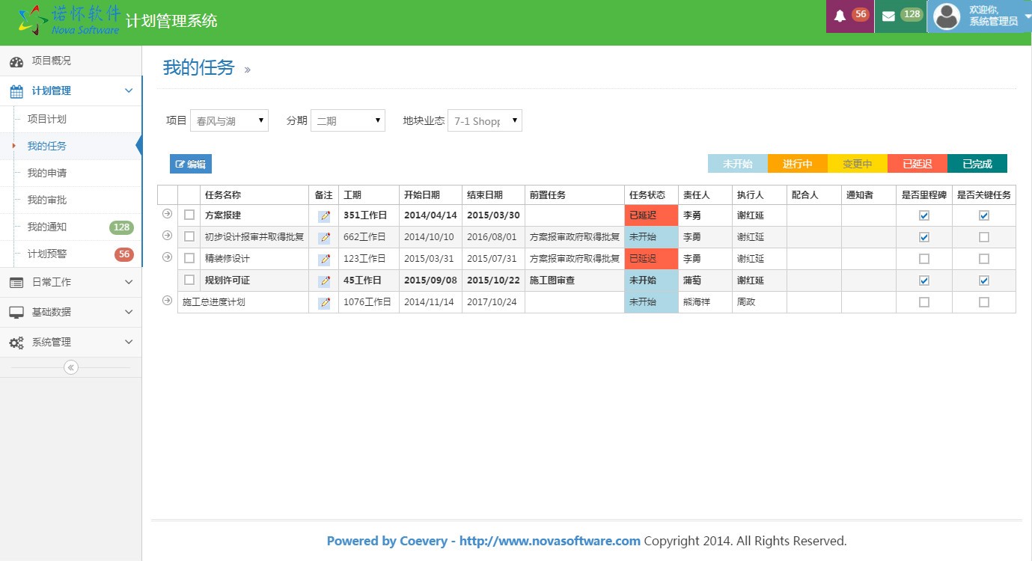Collapse the sidebar with double-chevron icon
Screen dimensions: 1032x561
(x=71, y=367)
